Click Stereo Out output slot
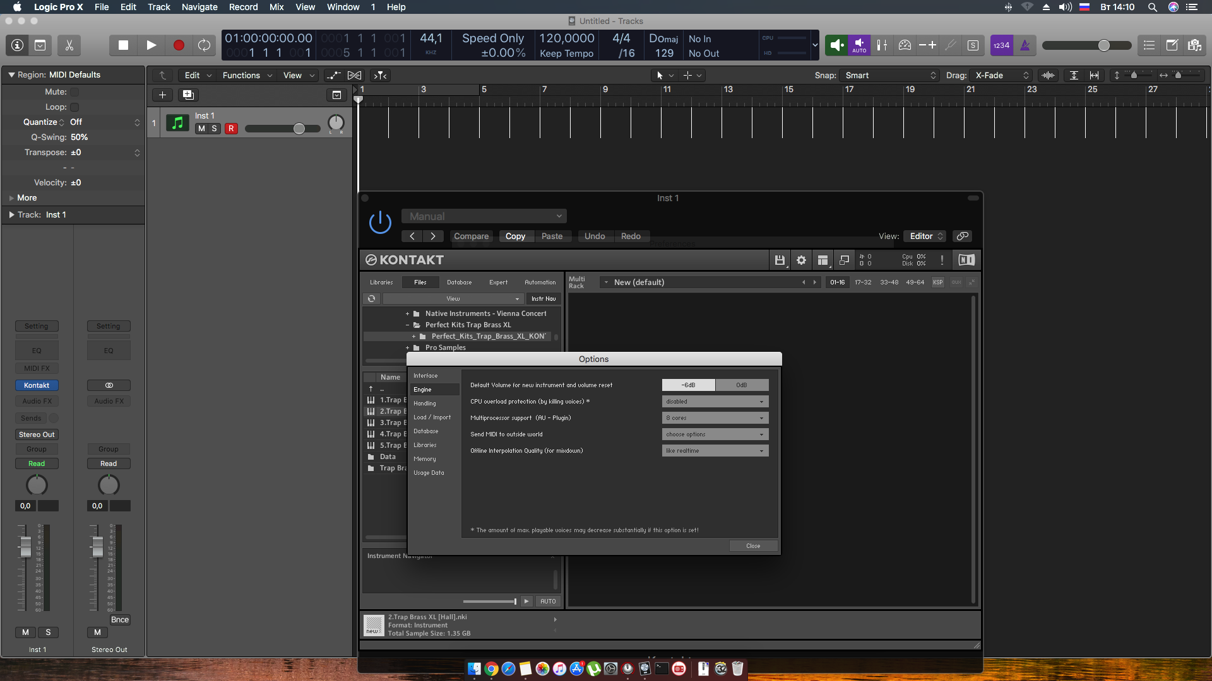Image resolution: width=1212 pixels, height=681 pixels. (x=37, y=434)
